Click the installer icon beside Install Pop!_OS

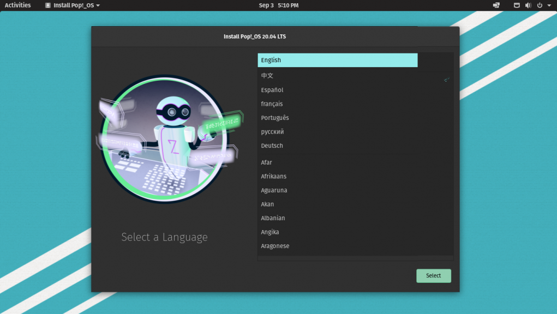point(48,5)
